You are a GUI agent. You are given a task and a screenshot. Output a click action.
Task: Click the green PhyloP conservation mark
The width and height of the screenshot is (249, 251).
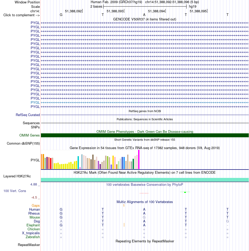185,192
